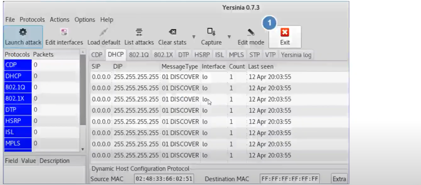Screen dimensions: 421x185
Task: Click the Destination MAC input field
Action: point(290,179)
